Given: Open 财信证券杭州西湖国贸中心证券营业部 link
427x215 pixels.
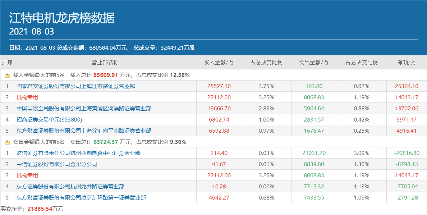Looking at the screenshot, I should (78, 153).
